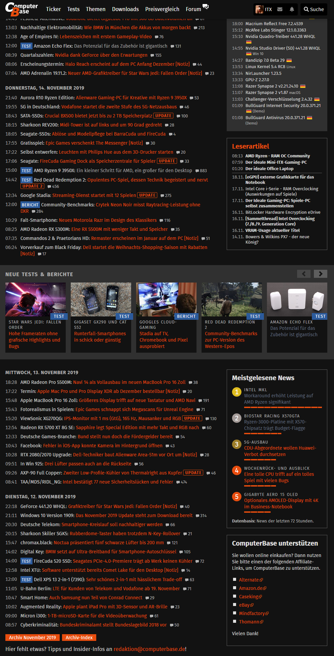334x656 pixels.
Task: Click BERICHT badge of Community-Benchmarks row
Action: point(30,205)
